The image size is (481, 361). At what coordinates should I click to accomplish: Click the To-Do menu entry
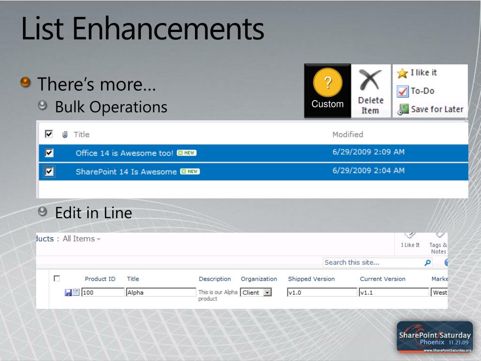(x=422, y=91)
